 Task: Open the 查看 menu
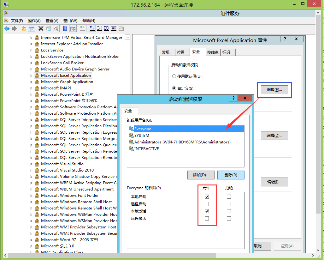51,21
